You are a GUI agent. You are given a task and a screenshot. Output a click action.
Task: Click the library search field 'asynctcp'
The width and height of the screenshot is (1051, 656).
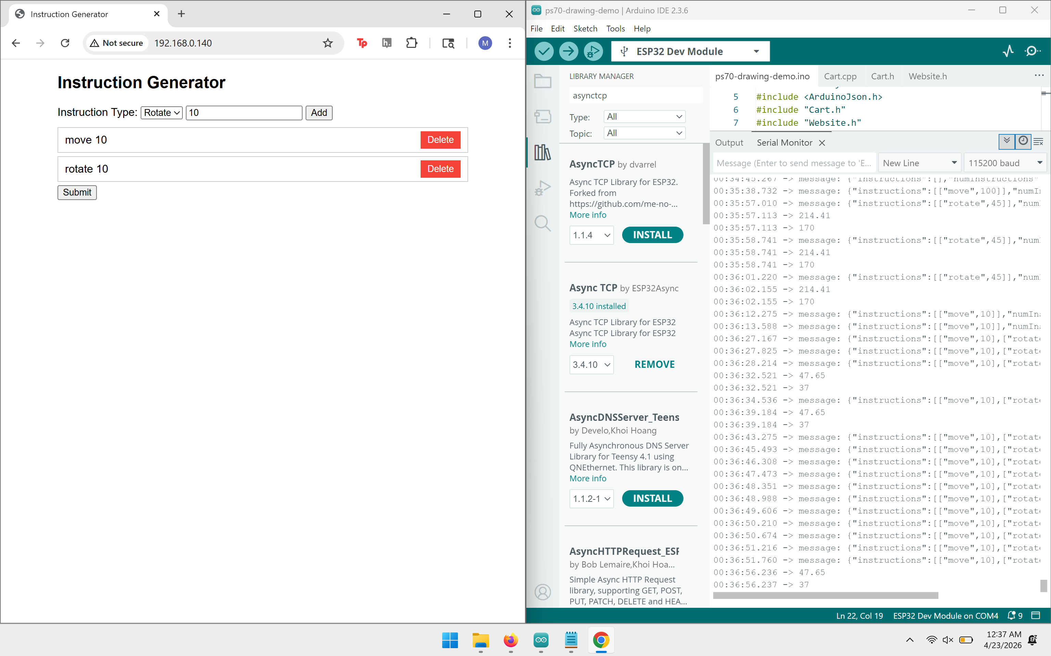point(636,95)
